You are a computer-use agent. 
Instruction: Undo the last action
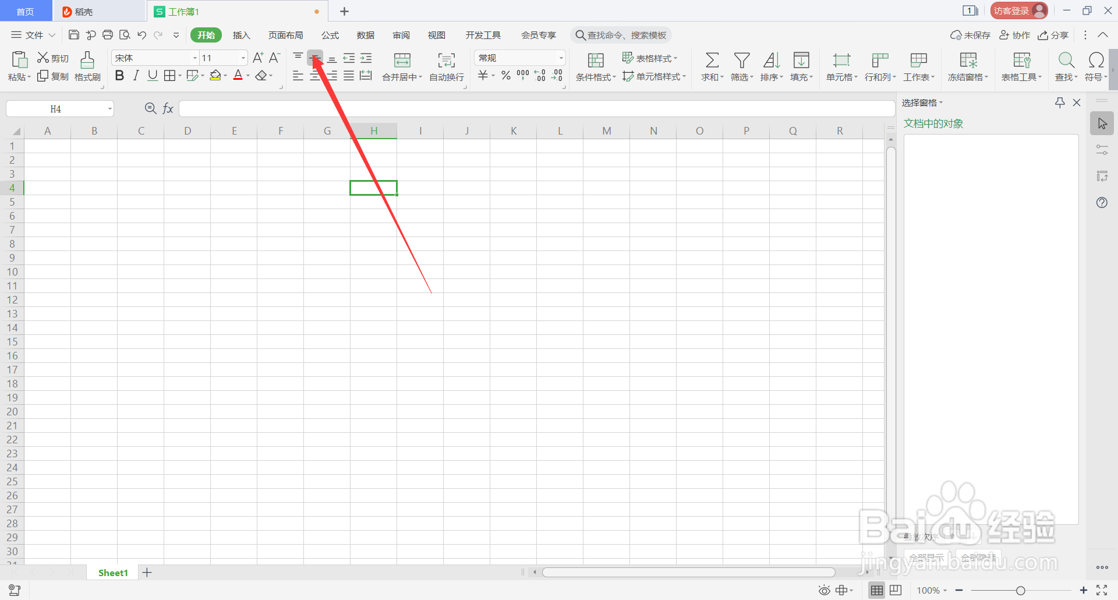[x=141, y=35]
